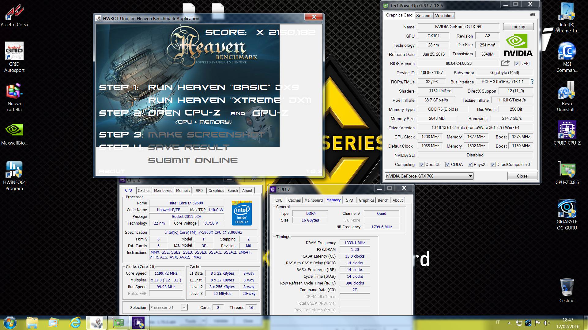Switch to HWBOT Heaven taskbar item
Viewport: 588px width, 330px height.
(x=96, y=323)
